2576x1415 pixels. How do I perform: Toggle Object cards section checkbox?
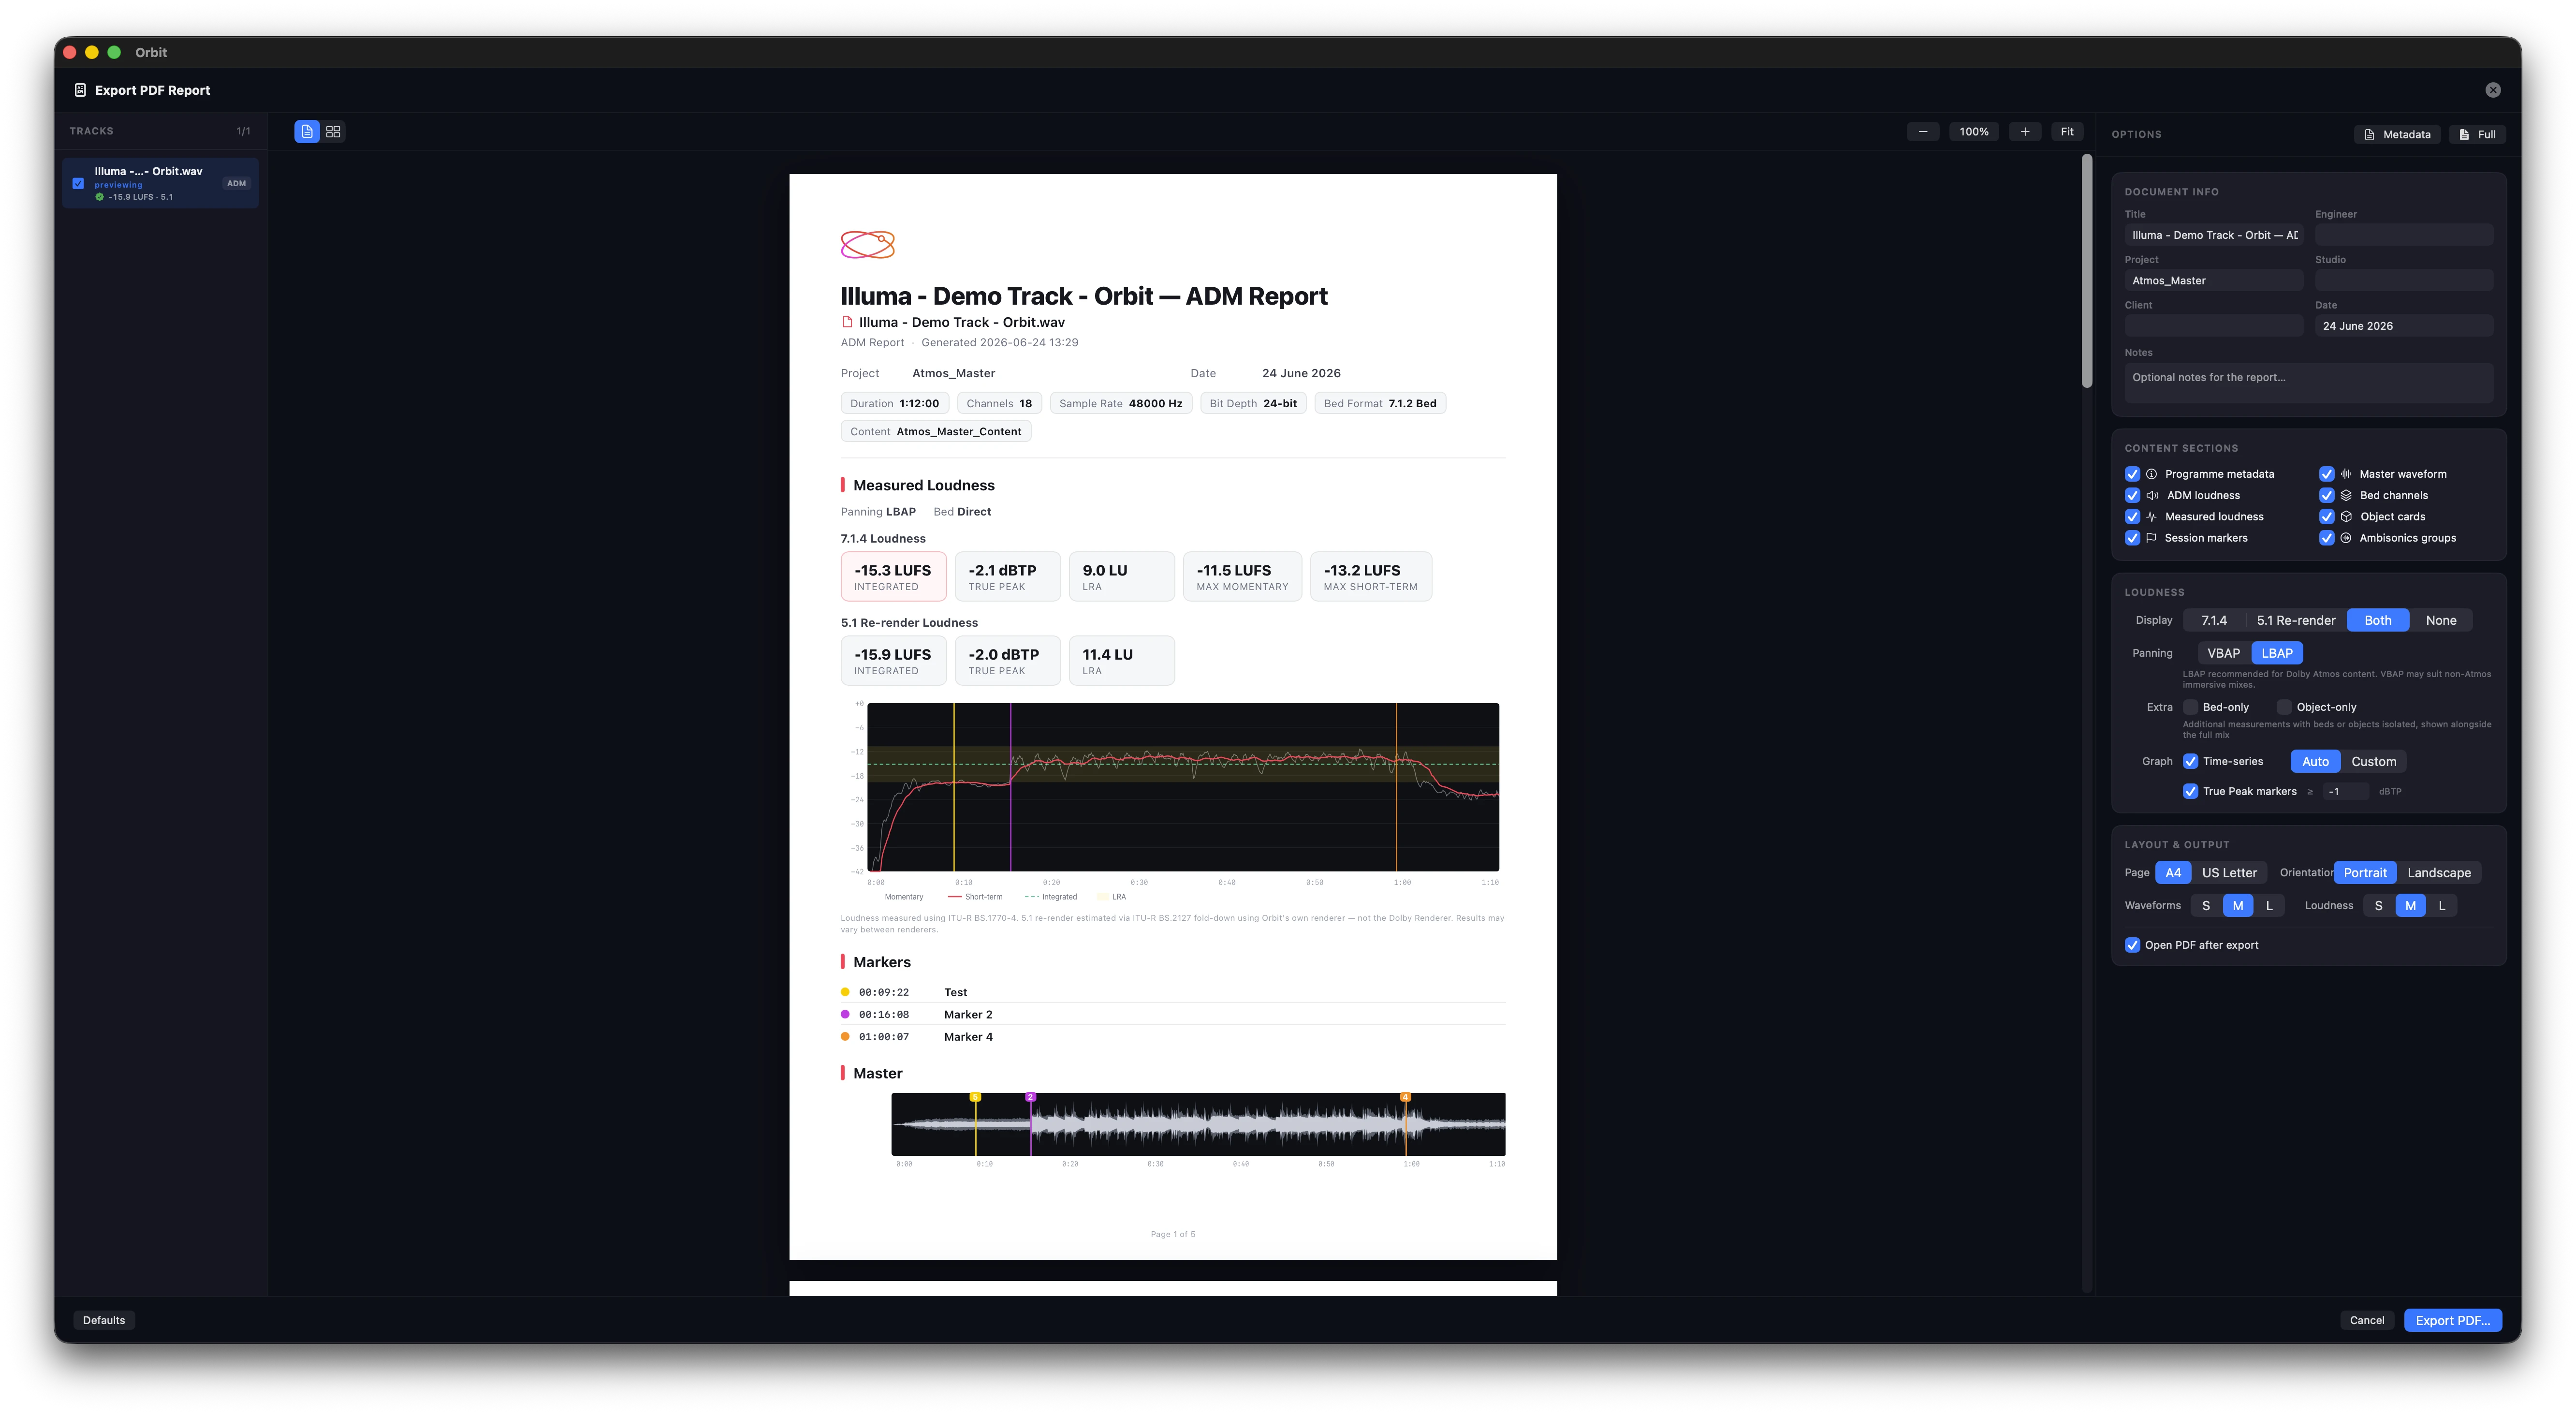pyautogui.click(x=2327, y=516)
